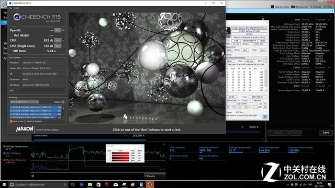Collapse the Cache section chevron
This screenshot has height=188, width=335.
329,67
